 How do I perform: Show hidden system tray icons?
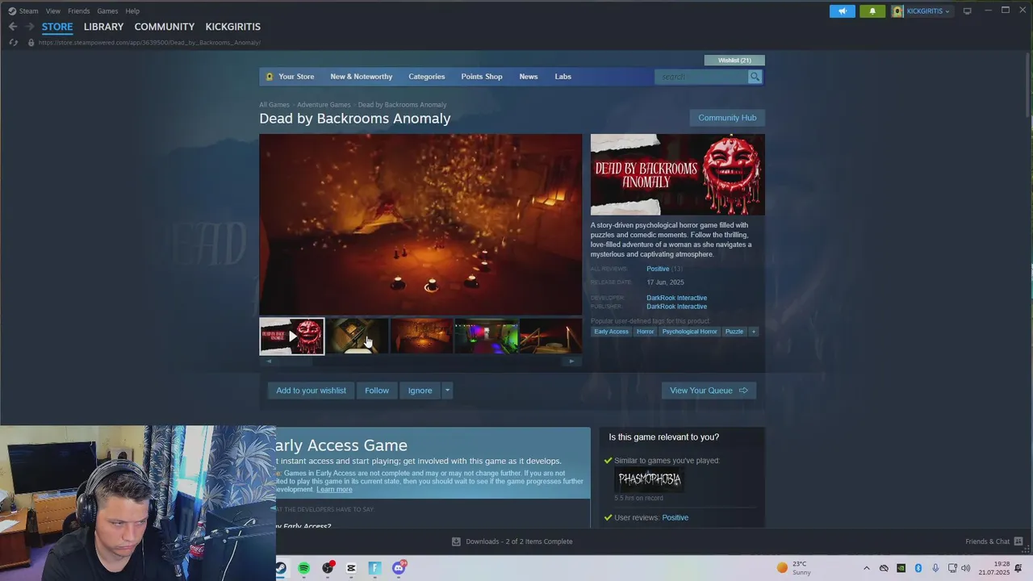867,568
